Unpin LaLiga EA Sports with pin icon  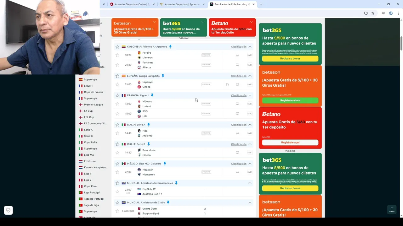163,76
